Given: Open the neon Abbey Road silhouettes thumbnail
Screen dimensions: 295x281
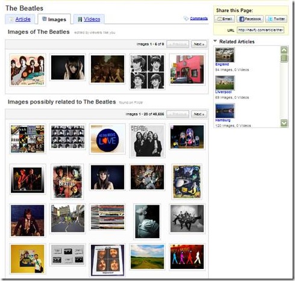Looking at the screenshot, I should tap(187, 257).
